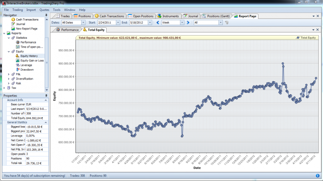
Task: Open the Help menu
Action: 82,10
